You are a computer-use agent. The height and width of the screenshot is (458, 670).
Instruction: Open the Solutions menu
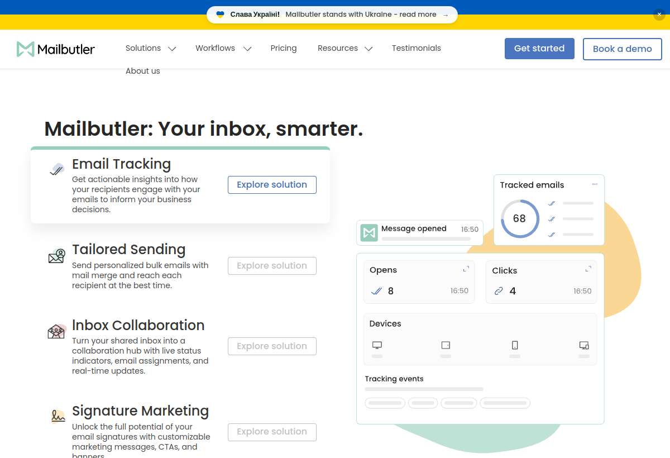pos(143,48)
